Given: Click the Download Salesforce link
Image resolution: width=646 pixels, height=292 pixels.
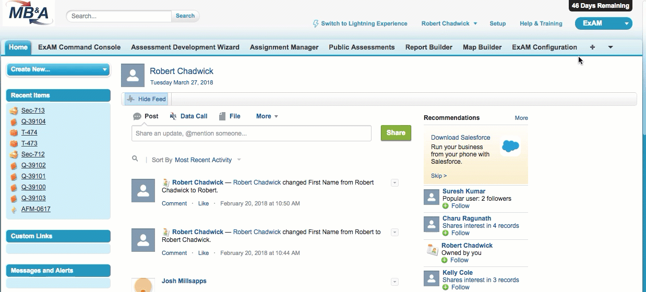Looking at the screenshot, I should tap(461, 138).
